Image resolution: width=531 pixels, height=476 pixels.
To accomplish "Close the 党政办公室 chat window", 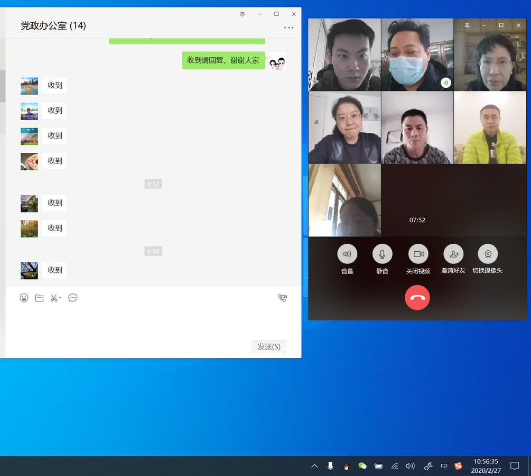I will click(294, 14).
